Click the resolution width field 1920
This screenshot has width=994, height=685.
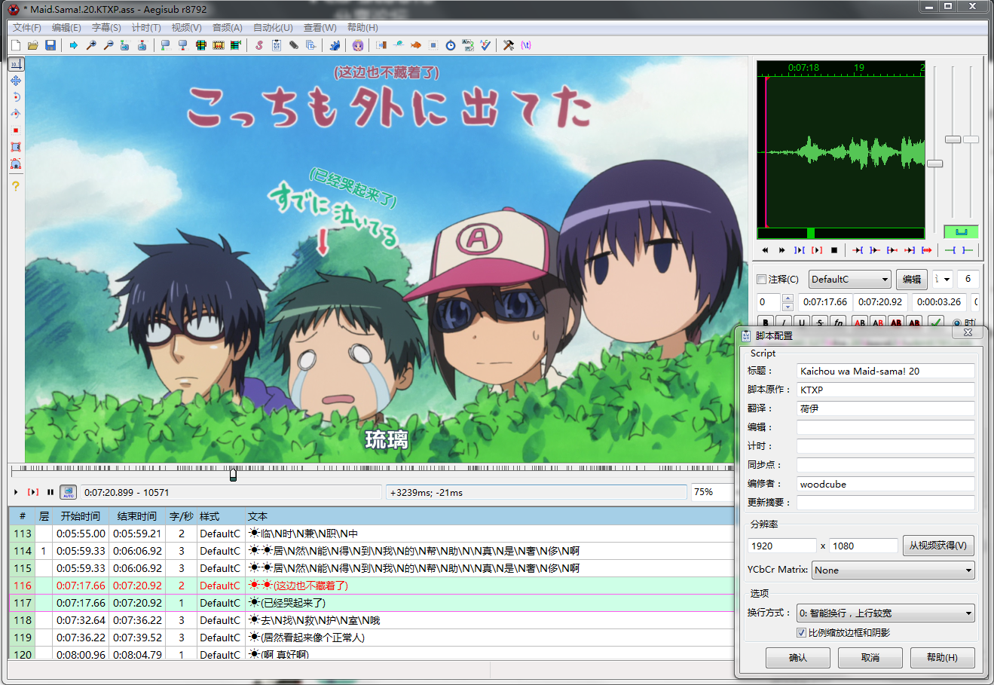pos(782,546)
